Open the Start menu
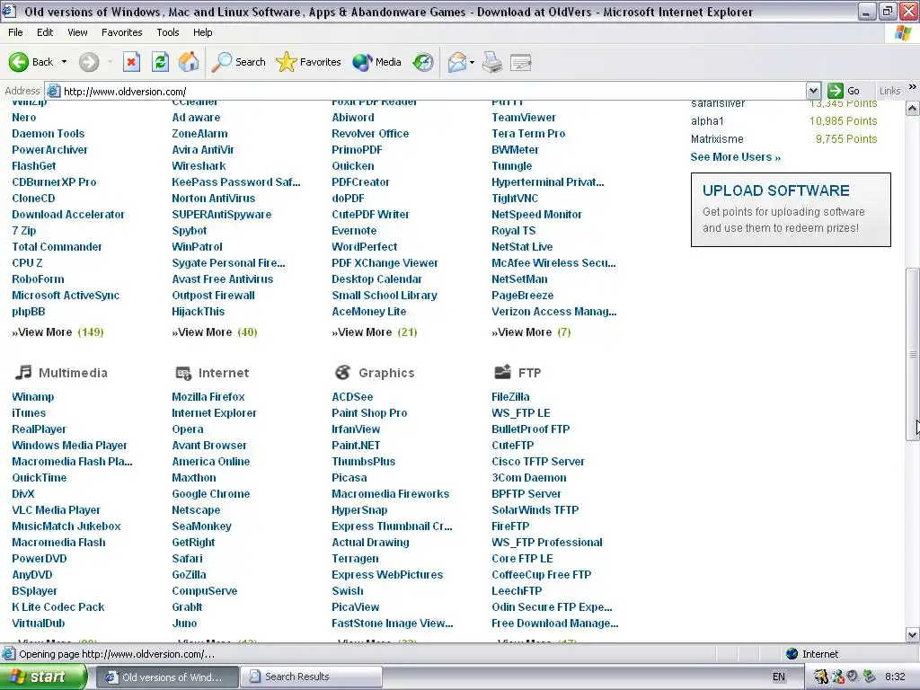The height and width of the screenshot is (690, 920). (x=43, y=677)
